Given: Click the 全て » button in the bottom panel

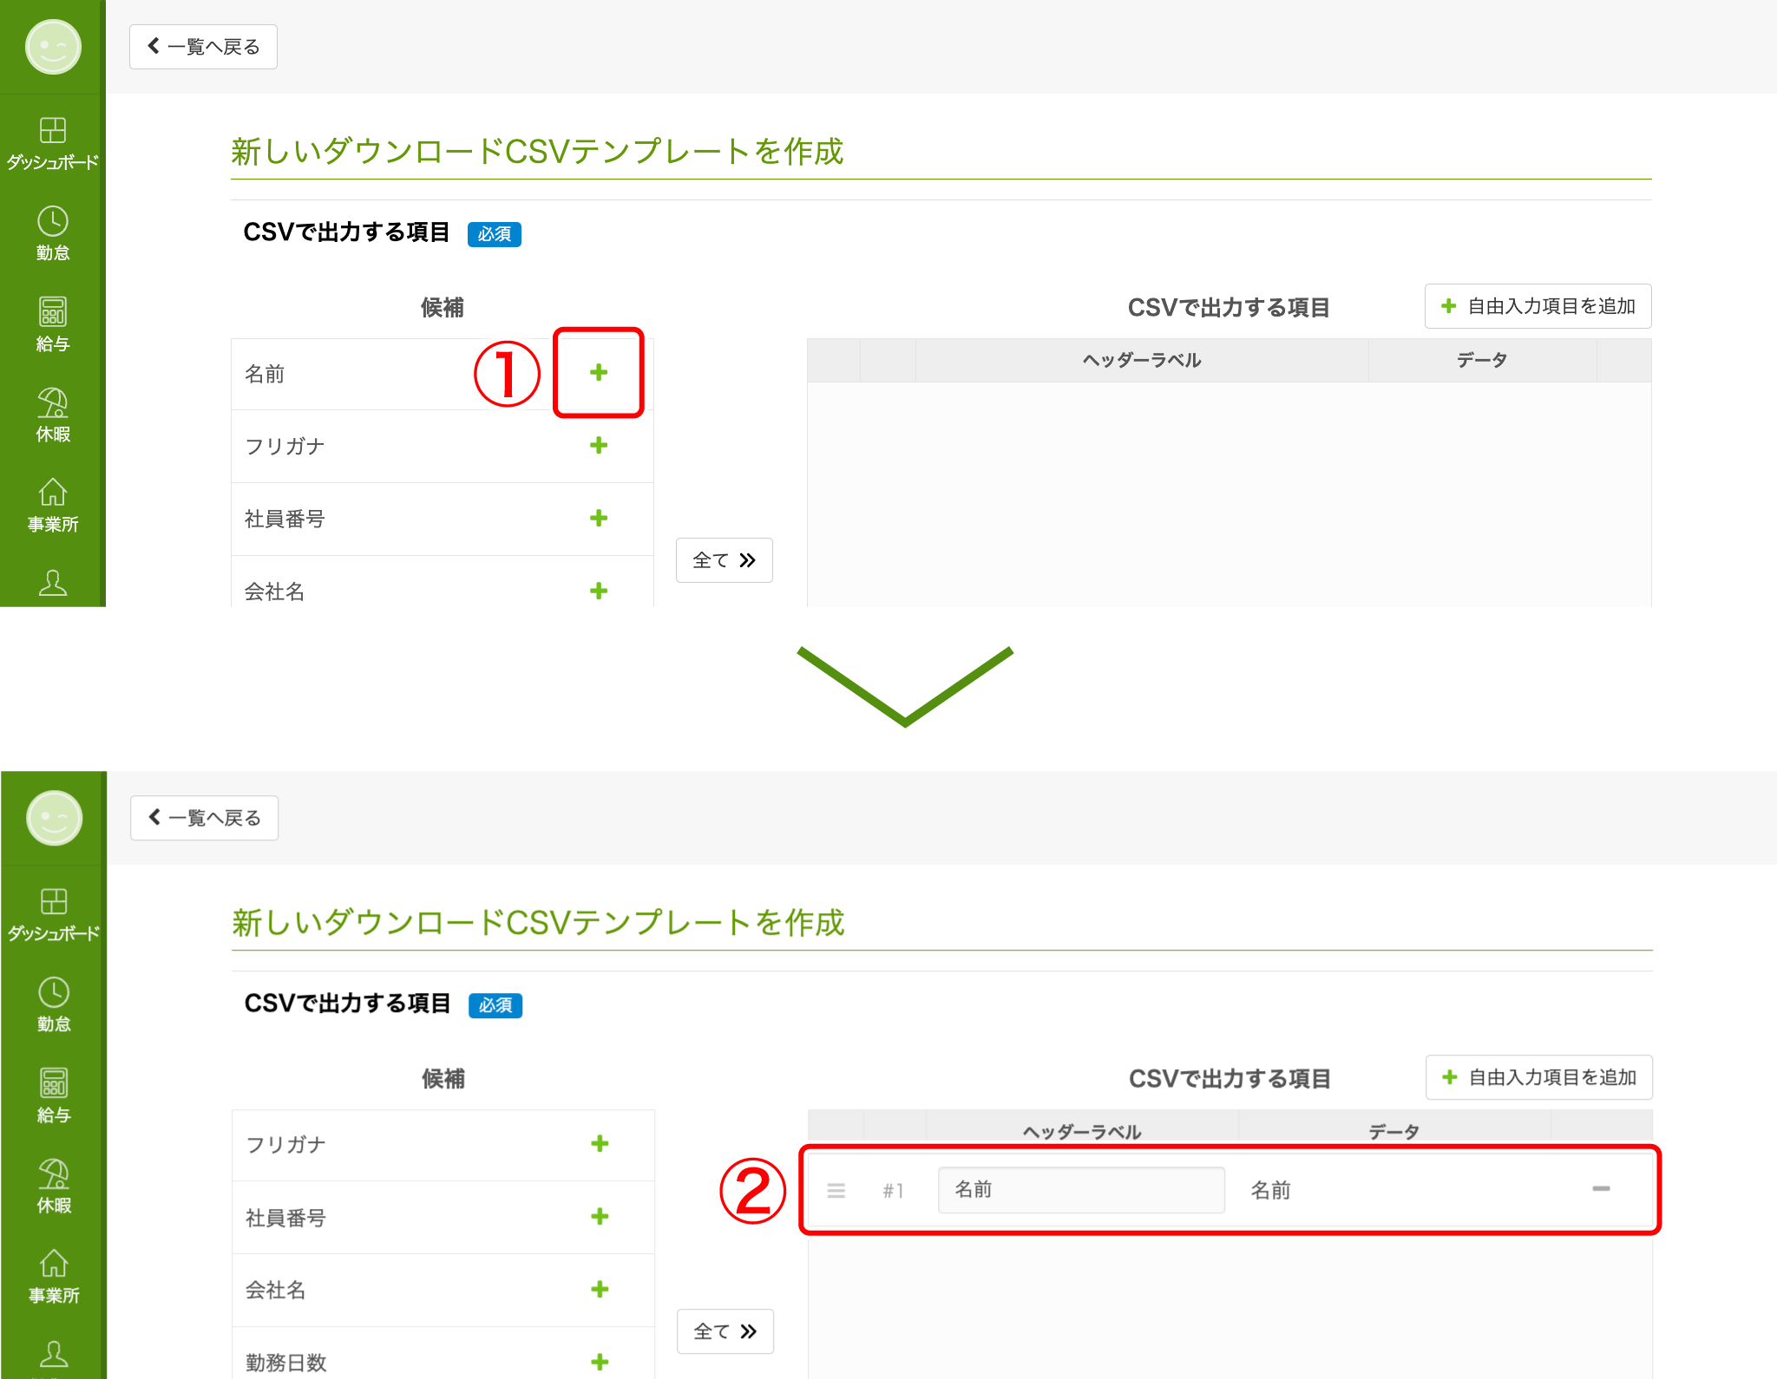Looking at the screenshot, I should [x=725, y=1331].
